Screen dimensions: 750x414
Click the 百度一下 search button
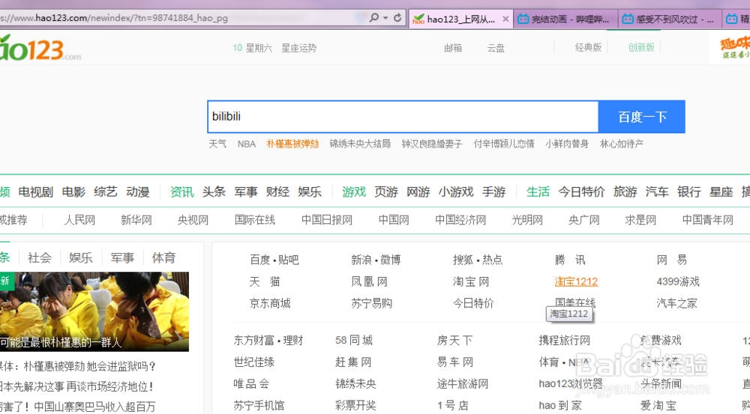[x=642, y=117]
